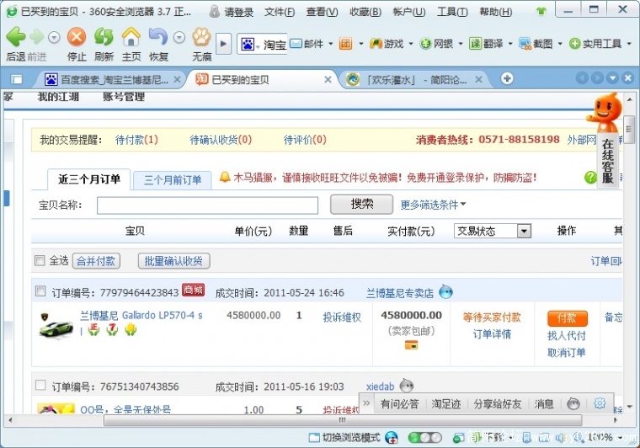Check the box for order 77979464423843

tap(40, 291)
